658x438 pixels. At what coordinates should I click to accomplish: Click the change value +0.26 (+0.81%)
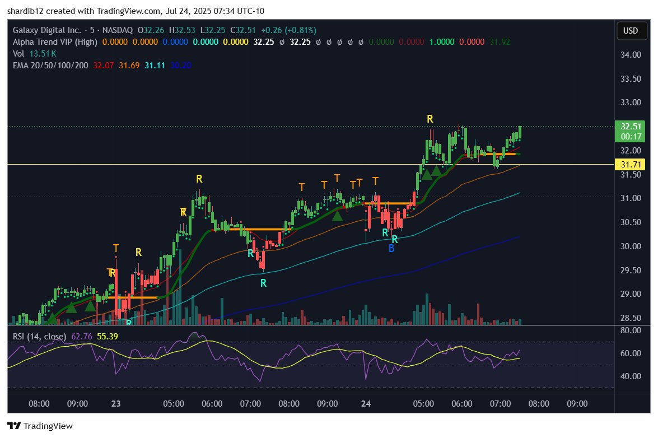pos(289,30)
